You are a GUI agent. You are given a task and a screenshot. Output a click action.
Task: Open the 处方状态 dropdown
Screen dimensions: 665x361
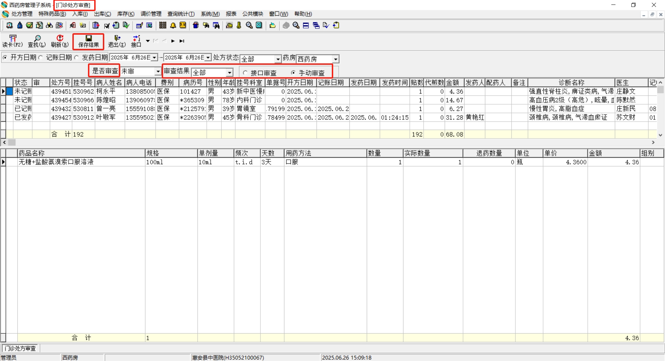pyautogui.click(x=278, y=59)
